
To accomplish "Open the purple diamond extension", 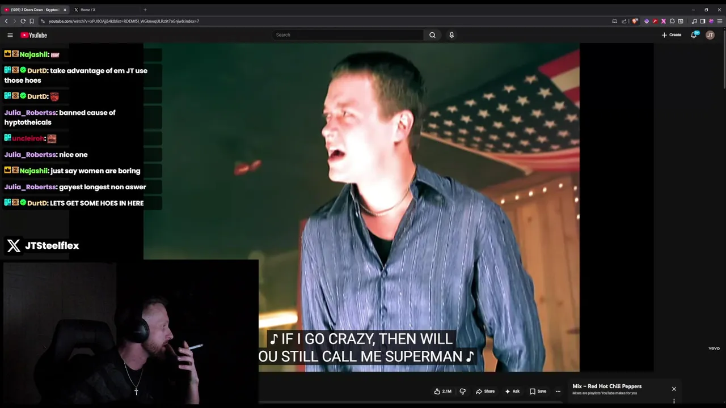I will click(x=647, y=21).
